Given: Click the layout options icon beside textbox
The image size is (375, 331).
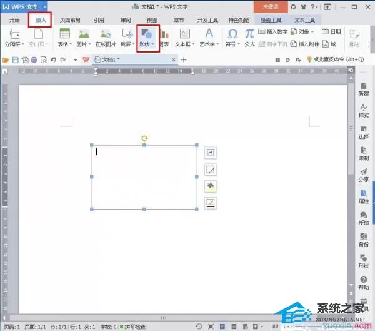Looking at the screenshot, I should [x=211, y=152].
